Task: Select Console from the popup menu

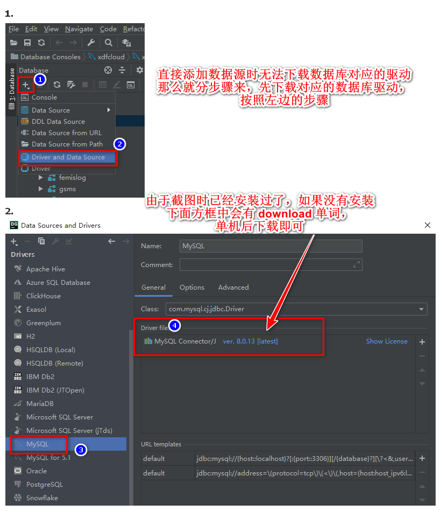Action: [x=67, y=97]
